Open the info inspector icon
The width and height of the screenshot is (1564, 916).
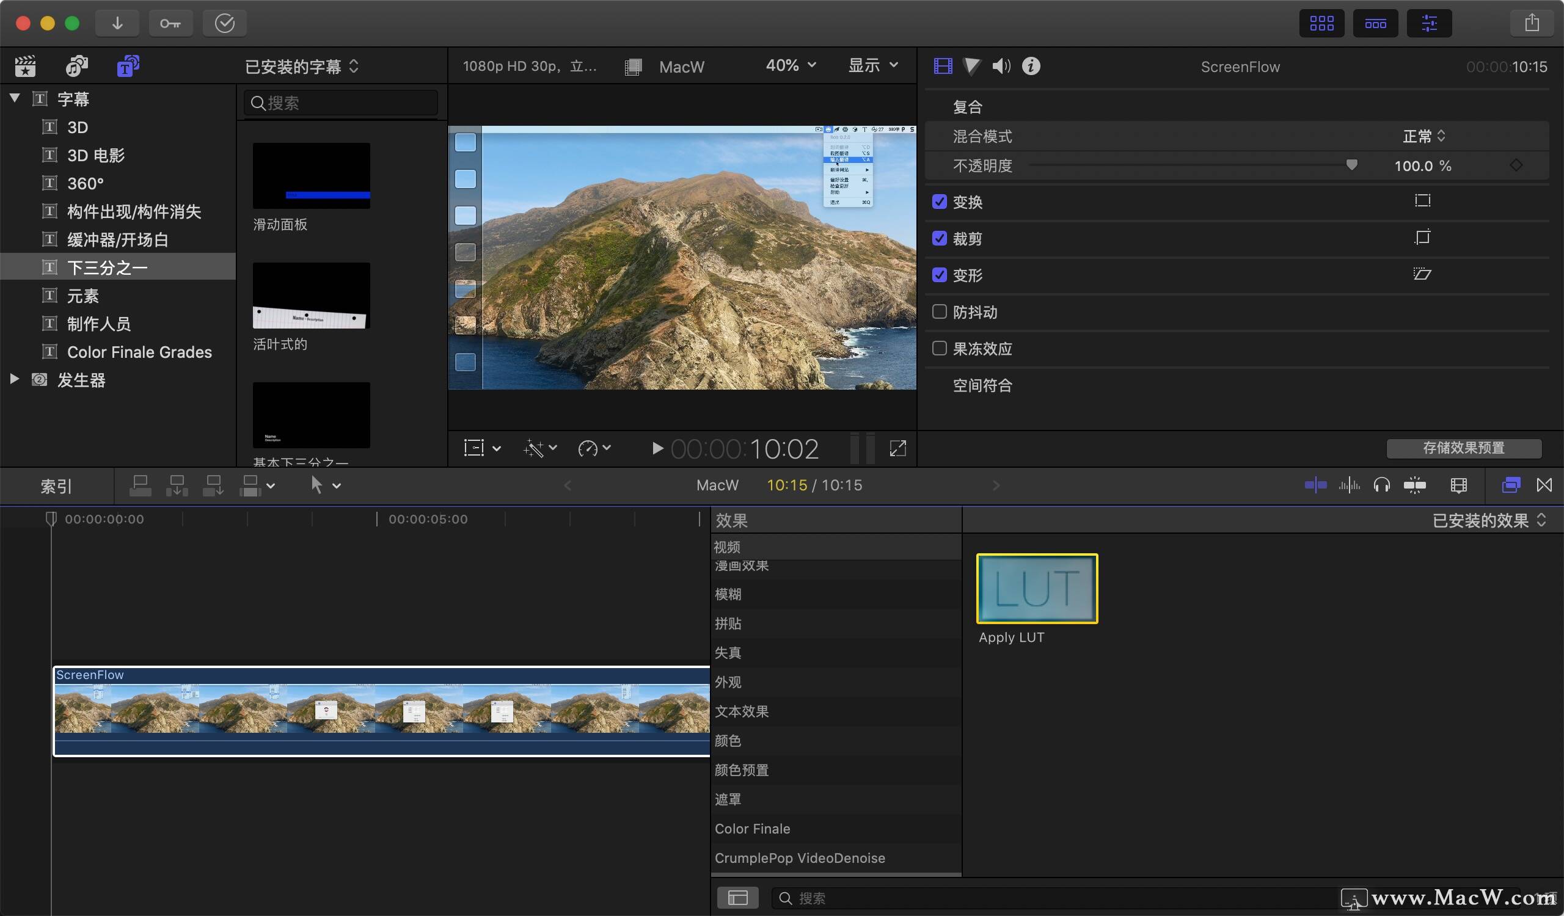1031,66
